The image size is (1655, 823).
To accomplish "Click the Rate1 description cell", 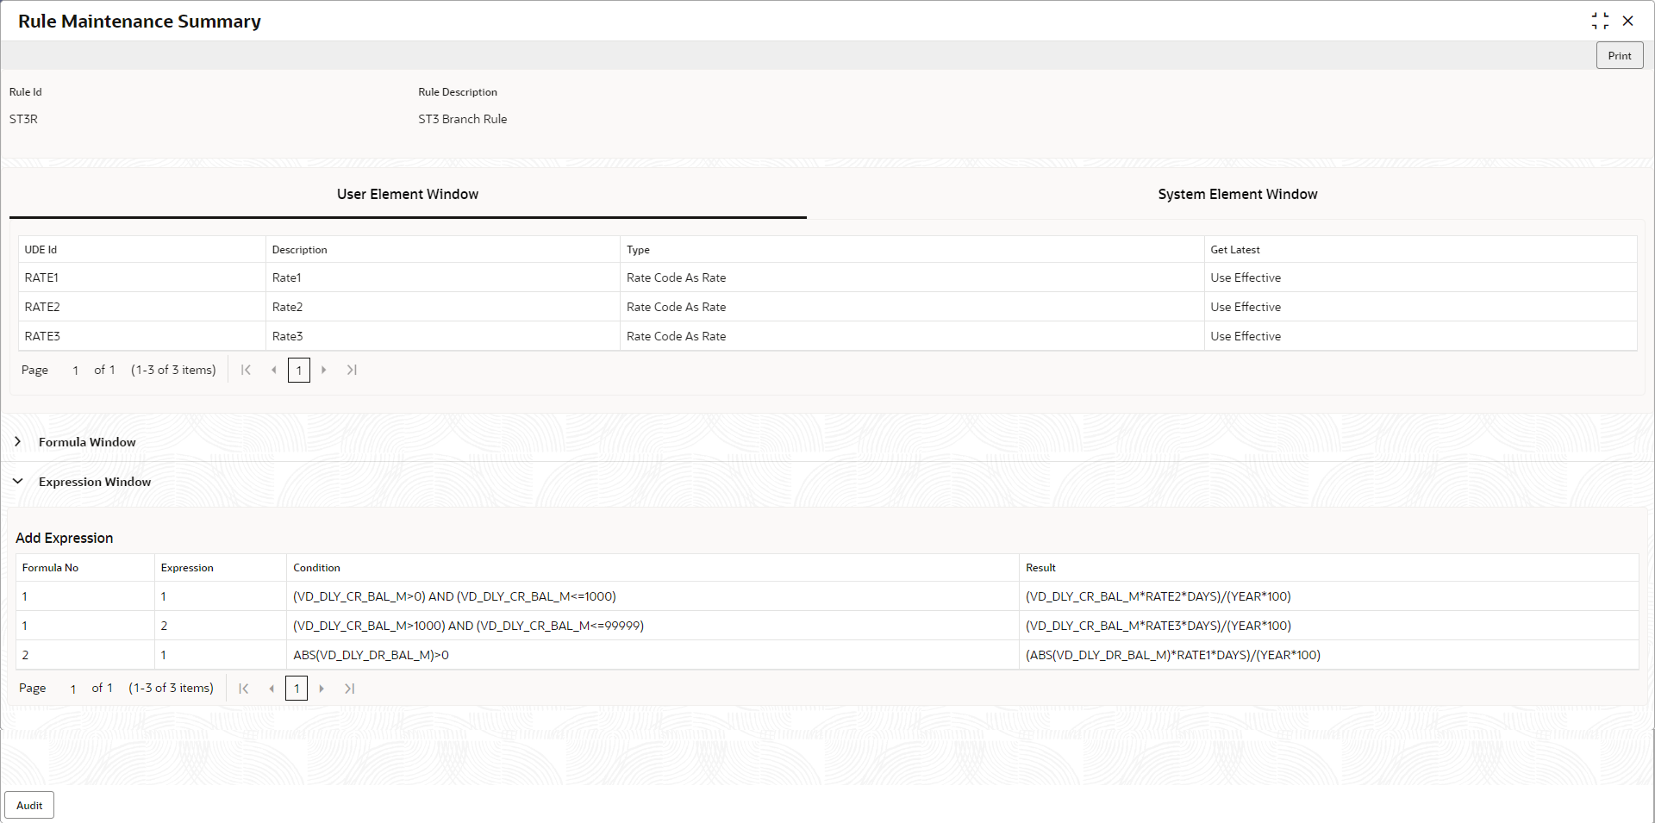I will tap(443, 277).
